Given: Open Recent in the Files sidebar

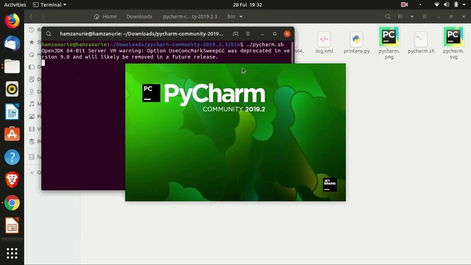Looking at the screenshot, I should (32, 30).
